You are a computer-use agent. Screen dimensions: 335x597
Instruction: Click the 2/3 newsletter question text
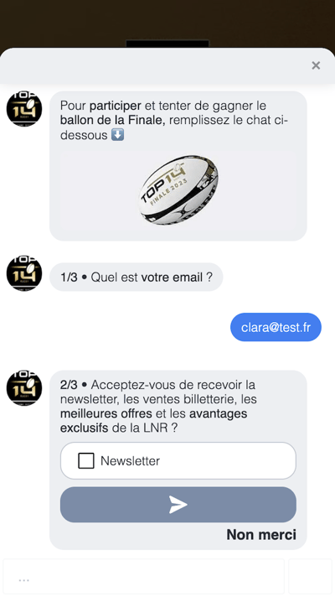coord(158,407)
